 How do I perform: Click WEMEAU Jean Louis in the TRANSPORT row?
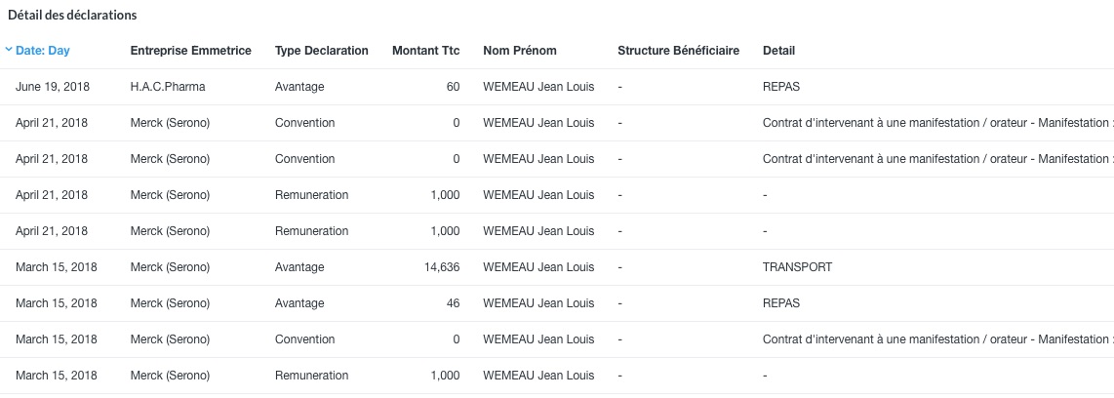[538, 267]
